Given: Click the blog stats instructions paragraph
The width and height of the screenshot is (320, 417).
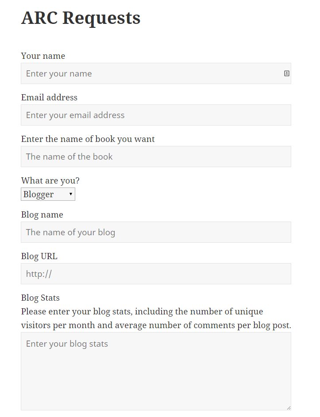Looking at the screenshot, I should point(156,318).
